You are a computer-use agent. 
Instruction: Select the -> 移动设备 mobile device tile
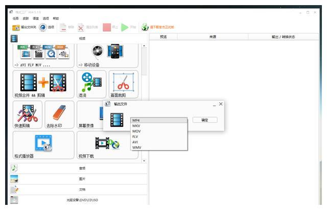pyautogui.click(x=107, y=56)
